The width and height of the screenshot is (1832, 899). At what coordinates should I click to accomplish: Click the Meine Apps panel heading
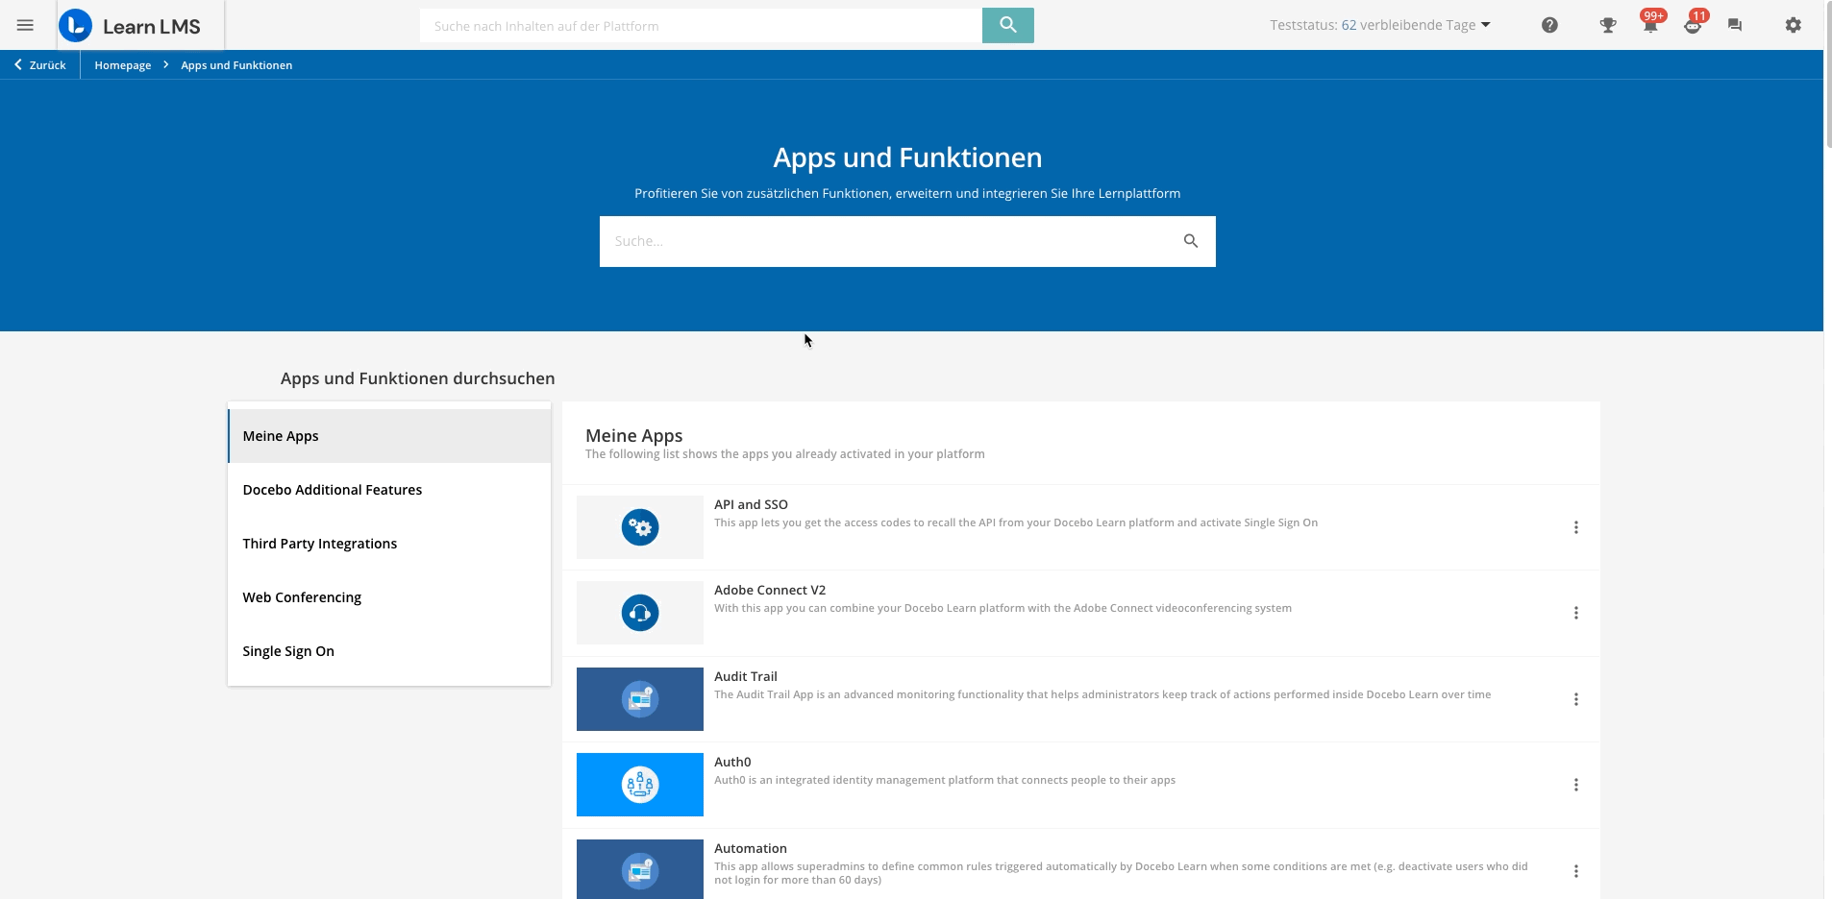click(x=634, y=435)
